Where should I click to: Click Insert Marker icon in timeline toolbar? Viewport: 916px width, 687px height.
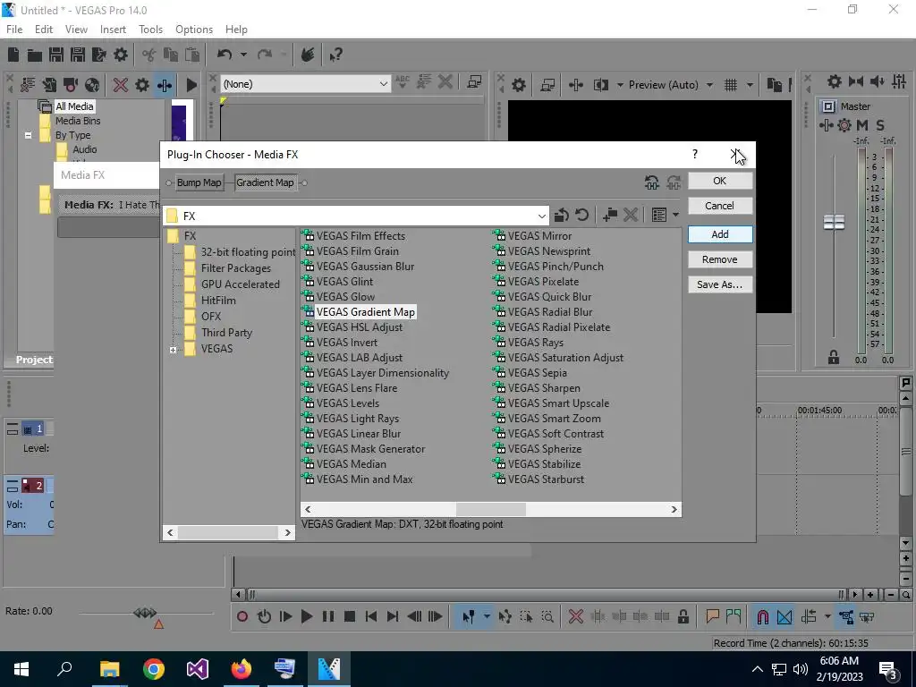coord(712,616)
